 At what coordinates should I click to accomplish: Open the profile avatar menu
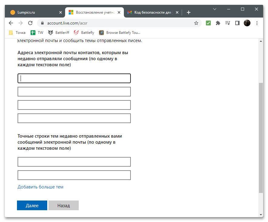click(247, 23)
